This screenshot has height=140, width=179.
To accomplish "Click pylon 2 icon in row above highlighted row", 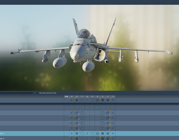I will point(108,128).
